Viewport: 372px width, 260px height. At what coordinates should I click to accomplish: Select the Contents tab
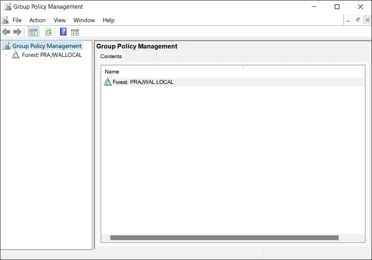111,56
